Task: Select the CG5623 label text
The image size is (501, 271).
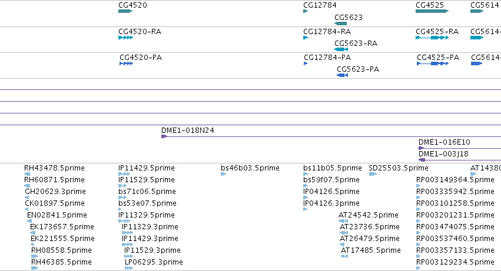Action: [349, 17]
